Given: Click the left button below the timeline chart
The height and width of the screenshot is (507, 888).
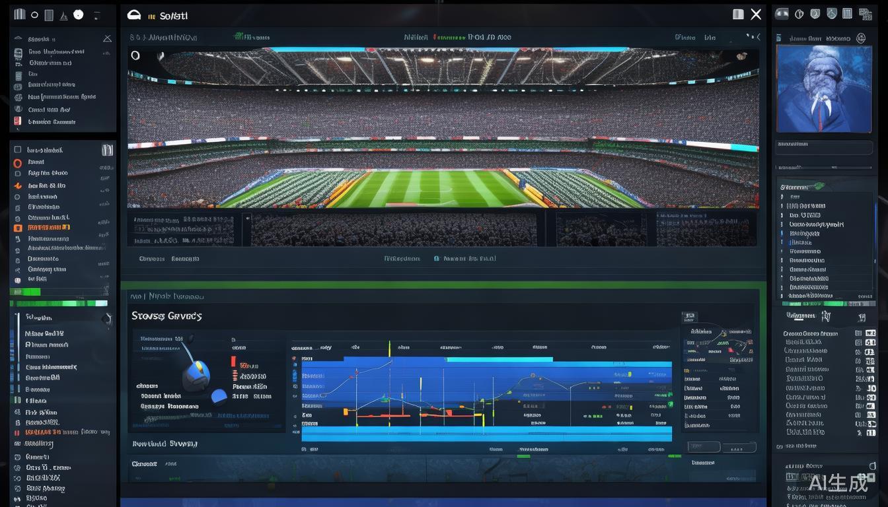Looking at the screenshot, I should [703, 447].
